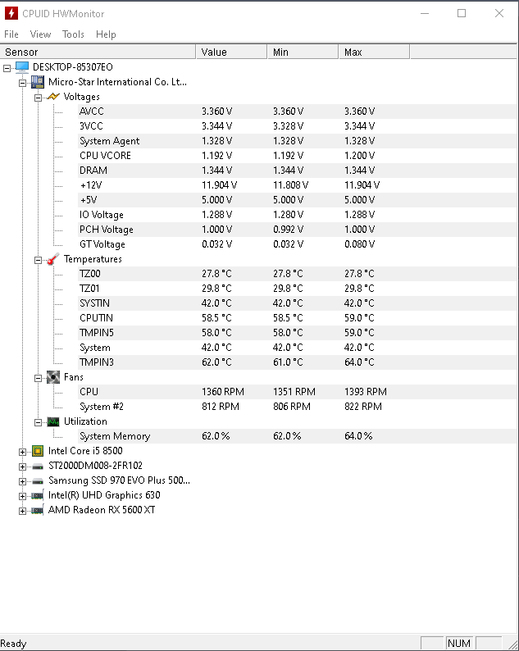519x651 pixels.
Task: Click the DESKTOP-85307EO computer icon
Action: tap(22, 67)
